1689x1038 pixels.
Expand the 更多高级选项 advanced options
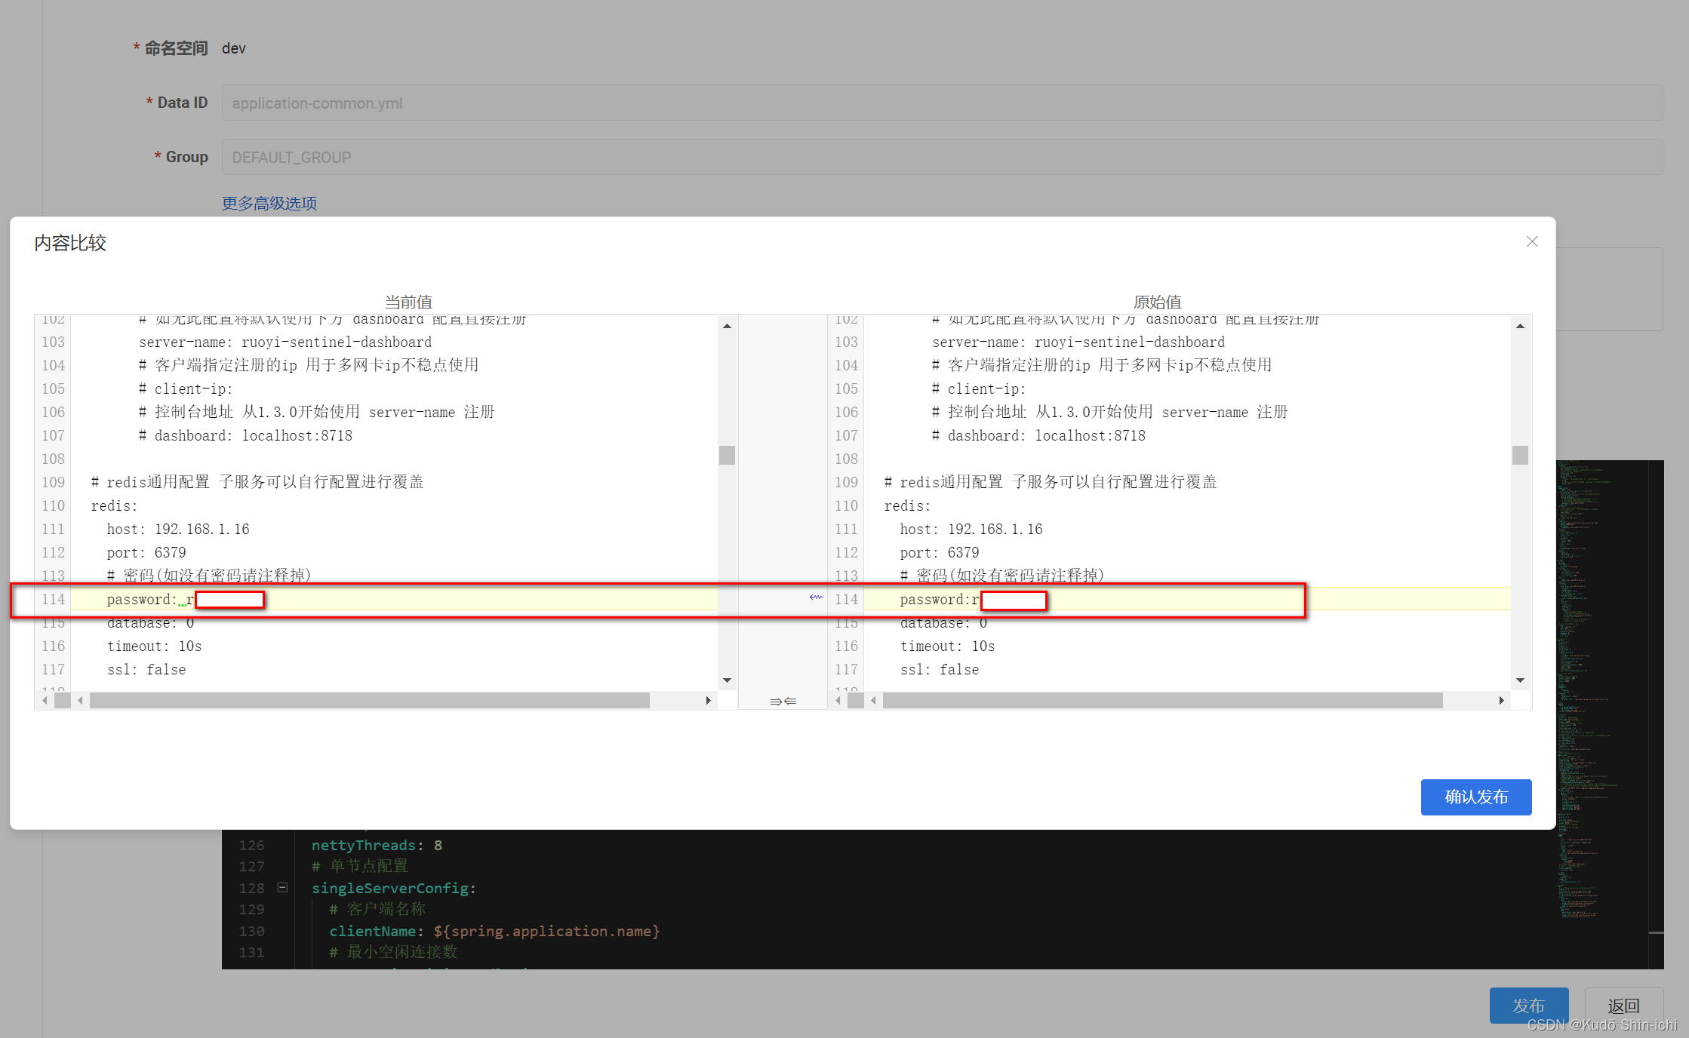pos(269,203)
